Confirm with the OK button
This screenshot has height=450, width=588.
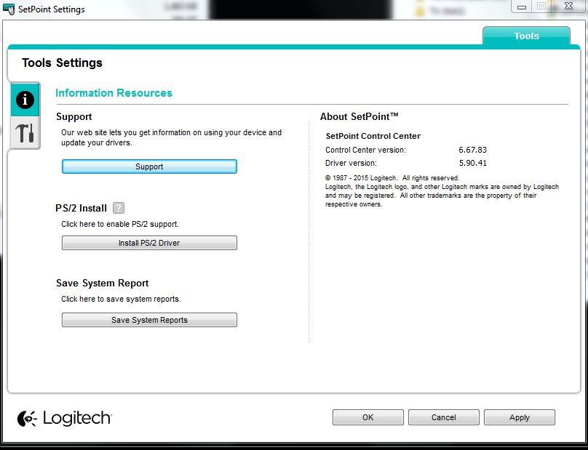tap(368, 417)
